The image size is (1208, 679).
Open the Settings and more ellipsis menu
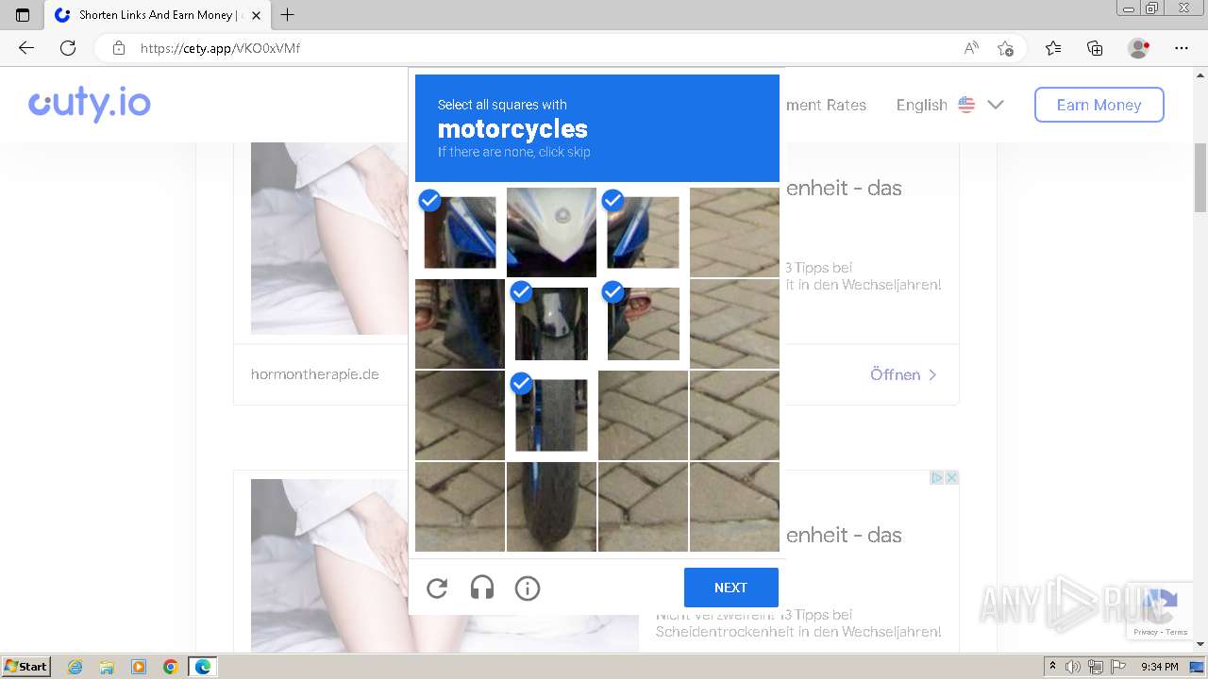point(1182,48)
